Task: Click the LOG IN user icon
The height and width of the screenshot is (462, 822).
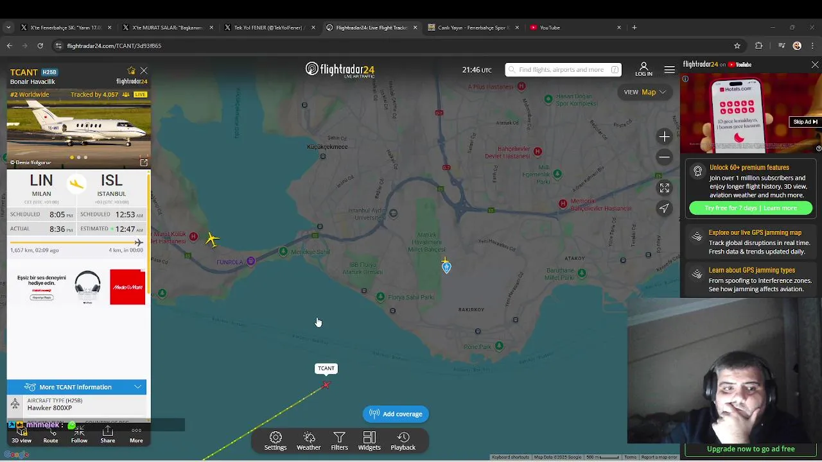Action: (x=643, y=69)
